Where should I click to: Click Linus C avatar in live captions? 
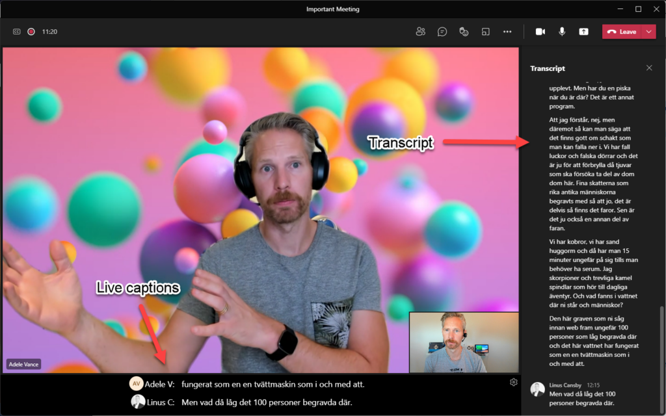tap(138, 402)
